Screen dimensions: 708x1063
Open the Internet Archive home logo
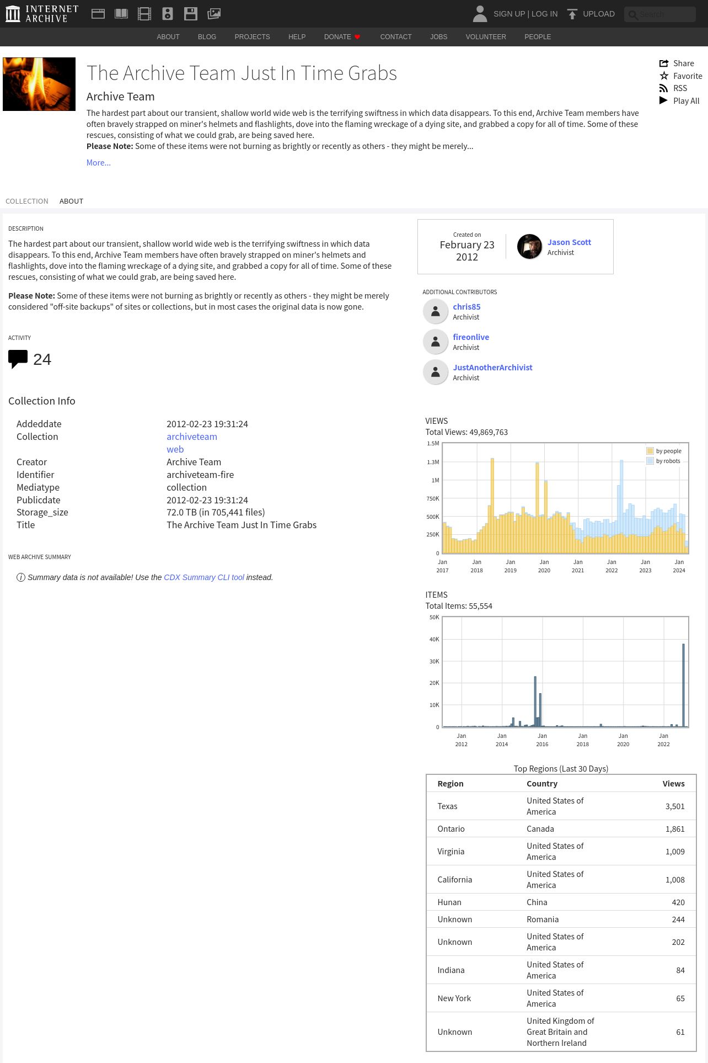coord(42,14)
